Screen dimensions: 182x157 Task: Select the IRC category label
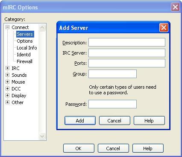pos(15,68)
